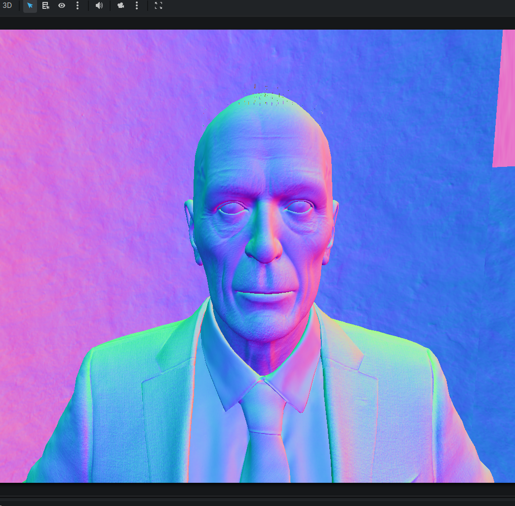Toggle the camera override icon
The height and width of the screenshot is (506, 515).
[x=121, y=5]
